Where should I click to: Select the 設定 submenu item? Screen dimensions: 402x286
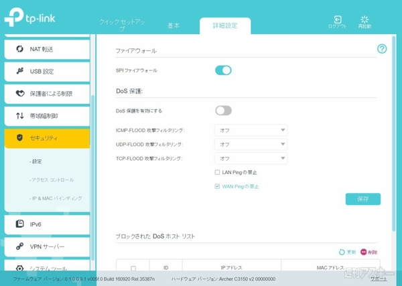pos(36,161)
